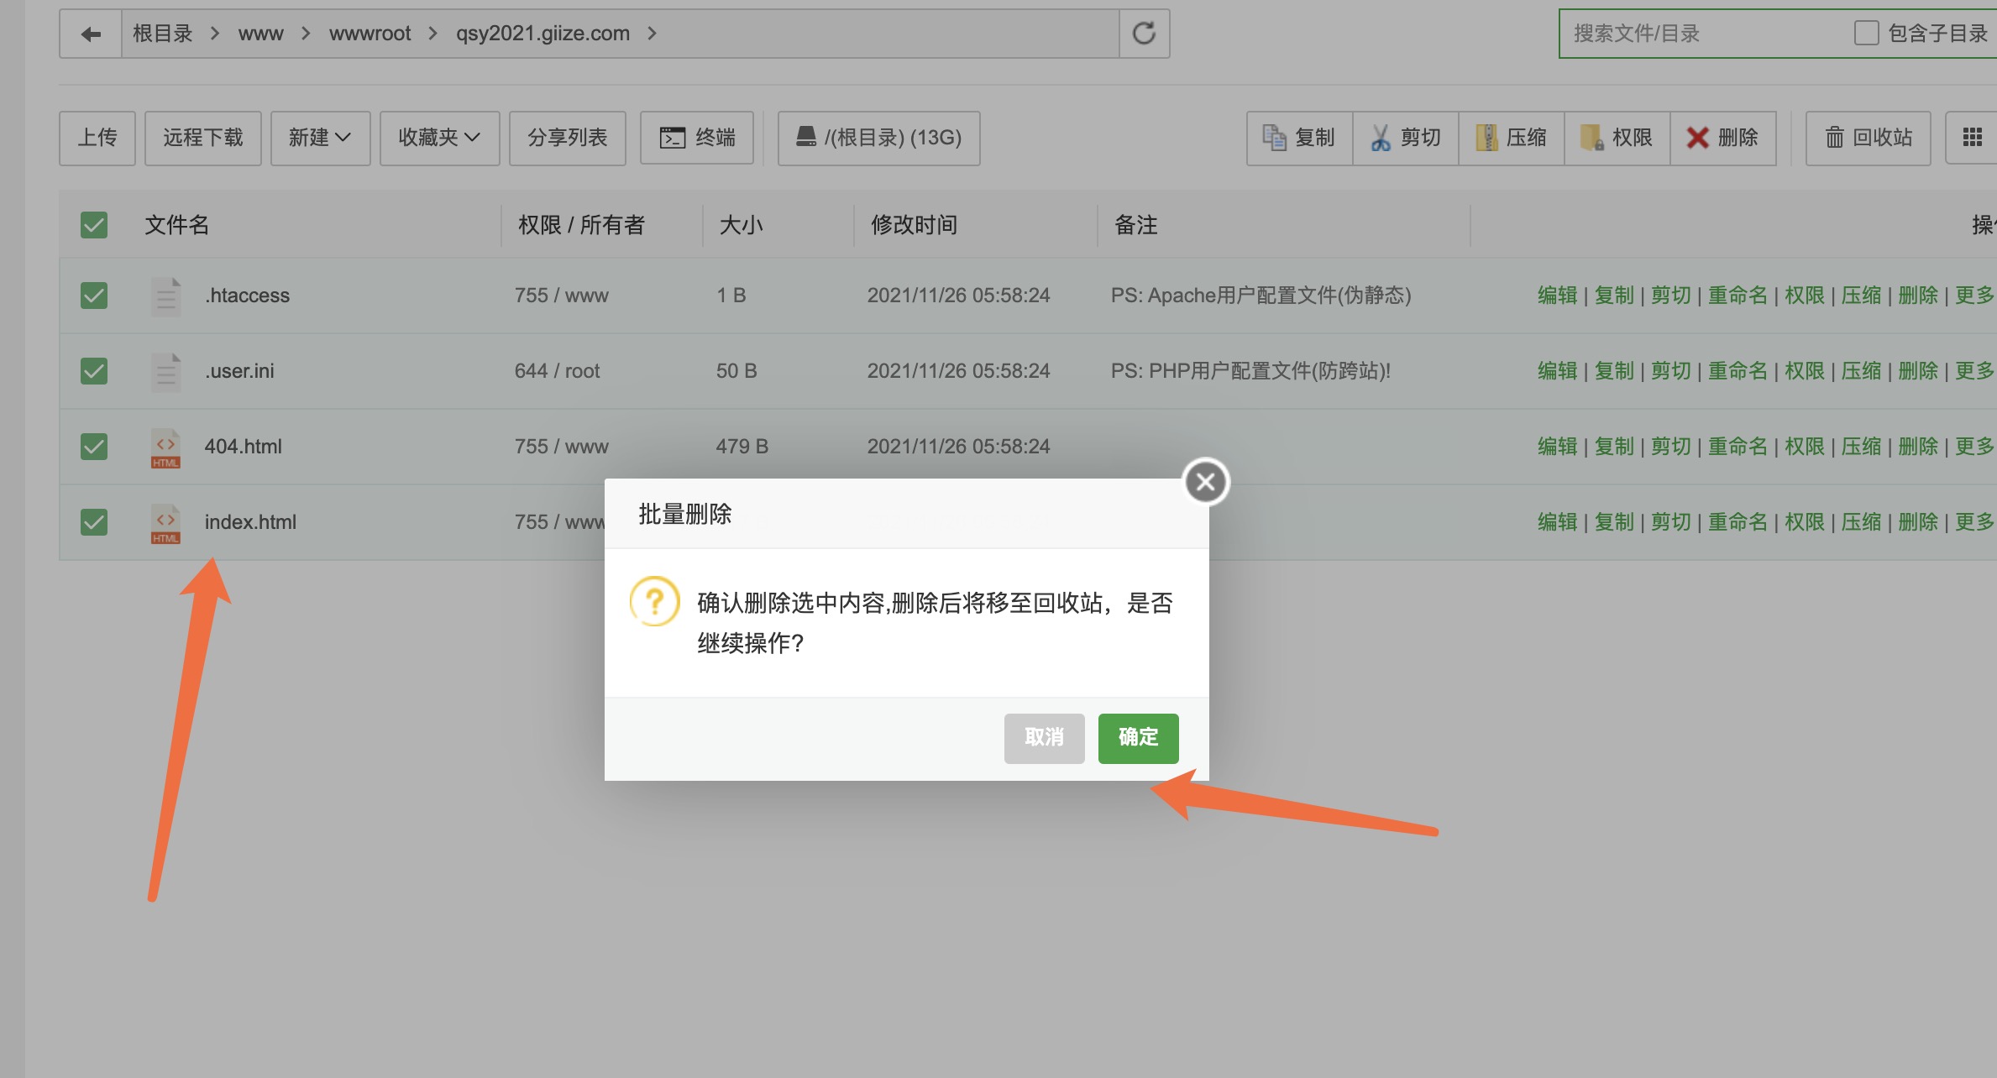Image resolution: width=1997 pixels, height=1078 pixels.
Task: Sort by 大小 column header
Action: pos(741,225)
